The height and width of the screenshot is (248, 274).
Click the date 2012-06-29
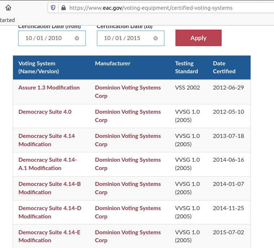(228, 88)
